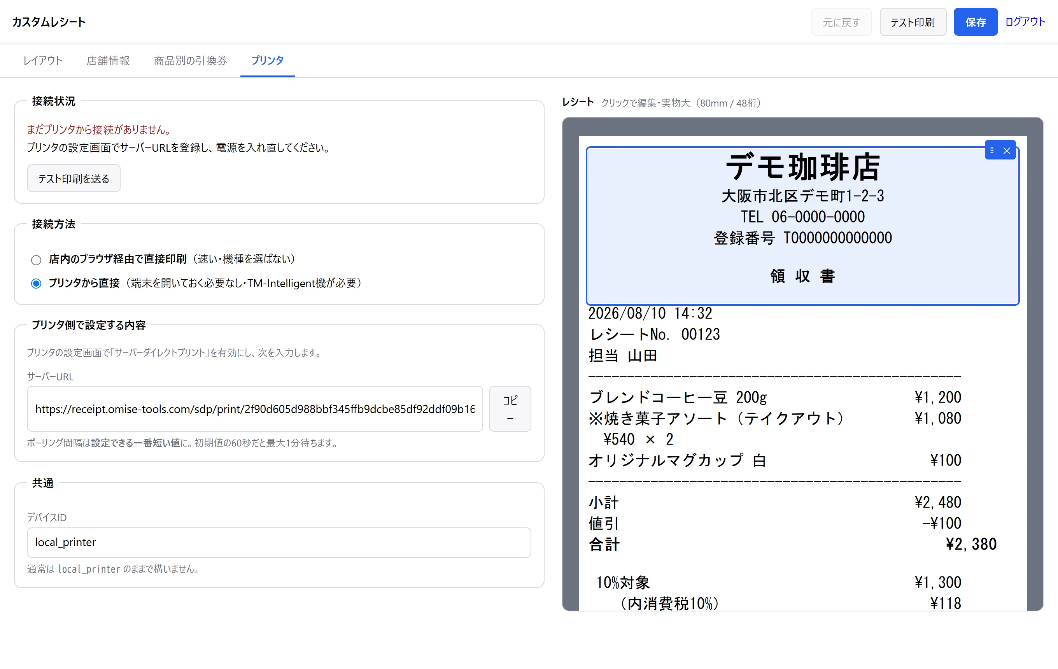Viewport: 1058px width, 669px height.
Task: Click the 元に戻す button
Action: click(841, 22)
